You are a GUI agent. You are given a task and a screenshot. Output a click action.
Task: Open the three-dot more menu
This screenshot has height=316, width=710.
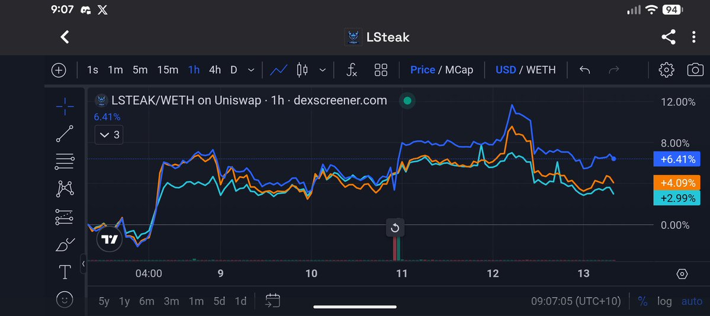[693, 37]
